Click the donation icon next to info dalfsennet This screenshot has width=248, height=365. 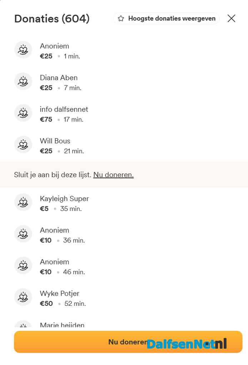(23, 113)
